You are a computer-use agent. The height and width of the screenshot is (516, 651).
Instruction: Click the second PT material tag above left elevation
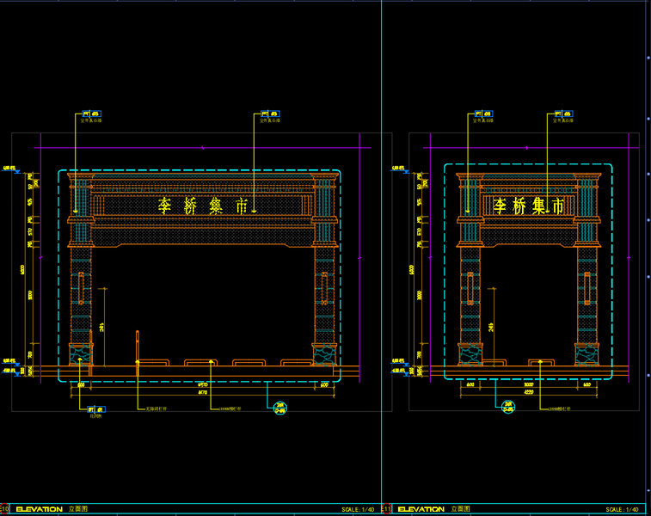click(x=270, y=114)
